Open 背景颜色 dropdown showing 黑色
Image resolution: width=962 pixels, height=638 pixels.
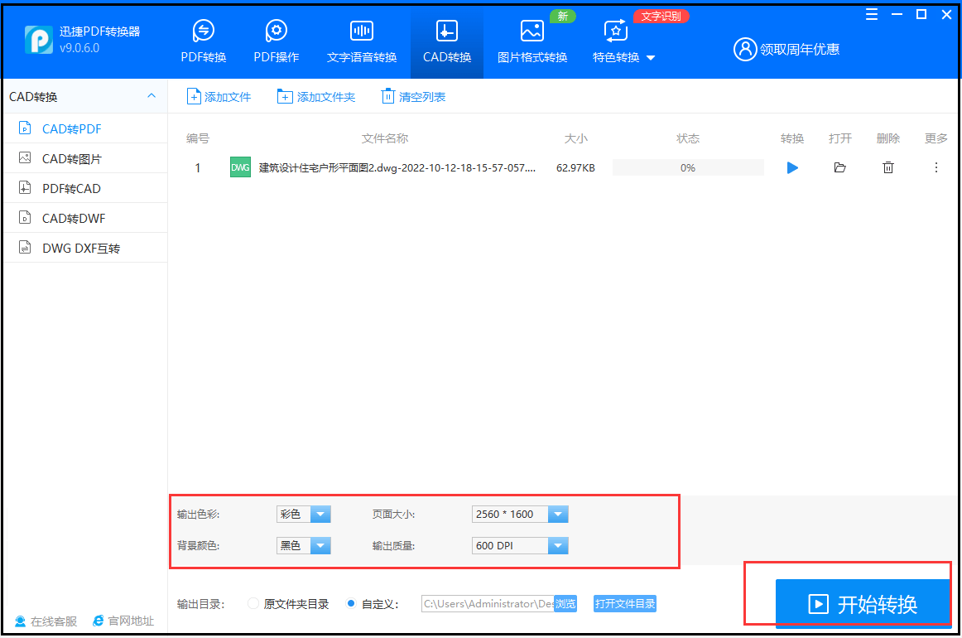click(304, 545)
